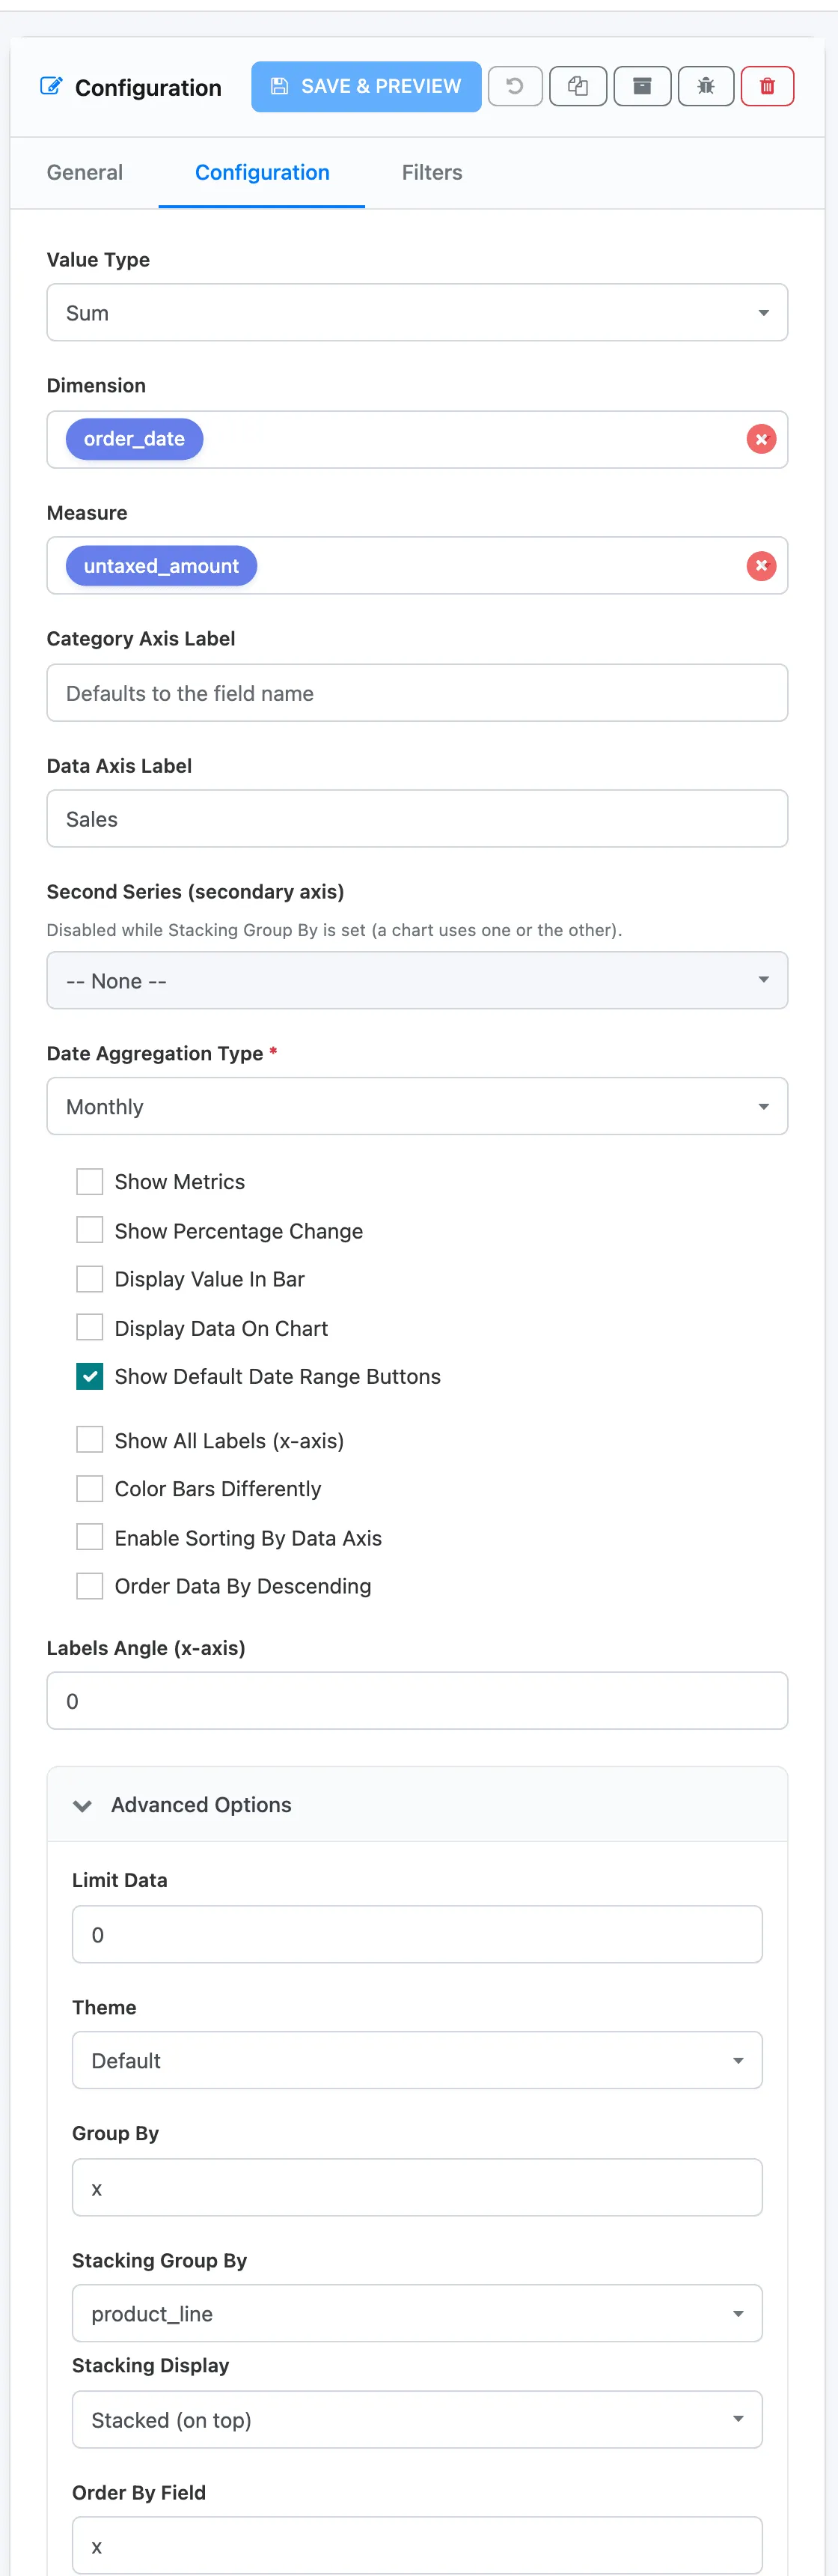Screen dimensions: 838x2576
Task: Click the Dimension field box
Action: (x=418, y=439)
